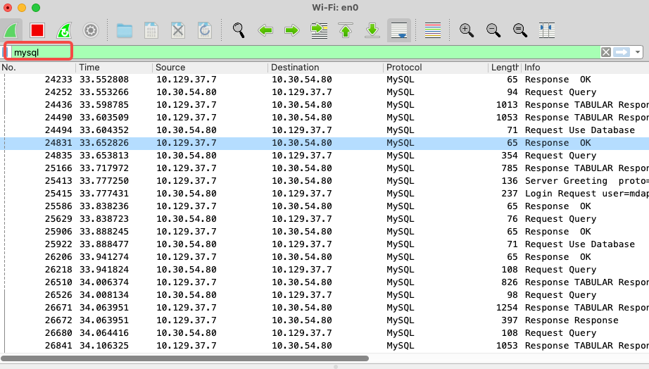Open capture options gear icon
The width and height of the screenshot is (649, 369).
91,30
